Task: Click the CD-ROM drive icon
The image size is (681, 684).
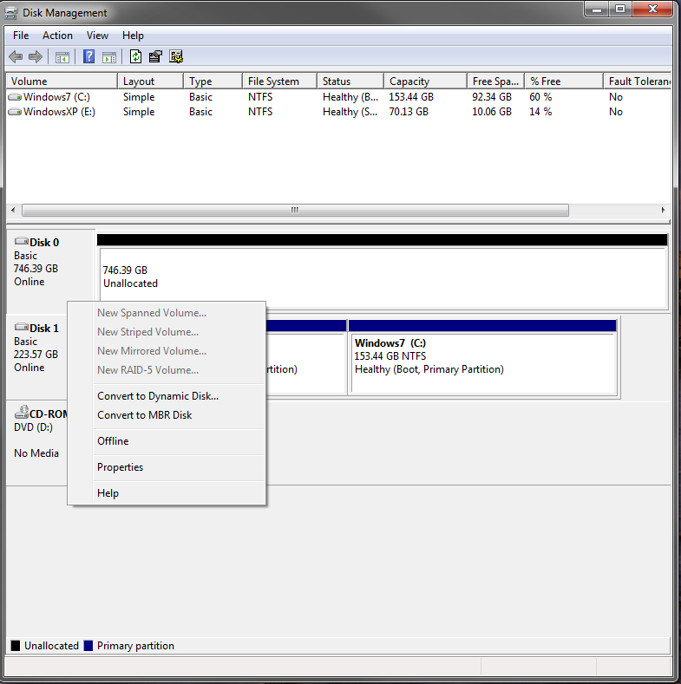Action: click(22, 413)
